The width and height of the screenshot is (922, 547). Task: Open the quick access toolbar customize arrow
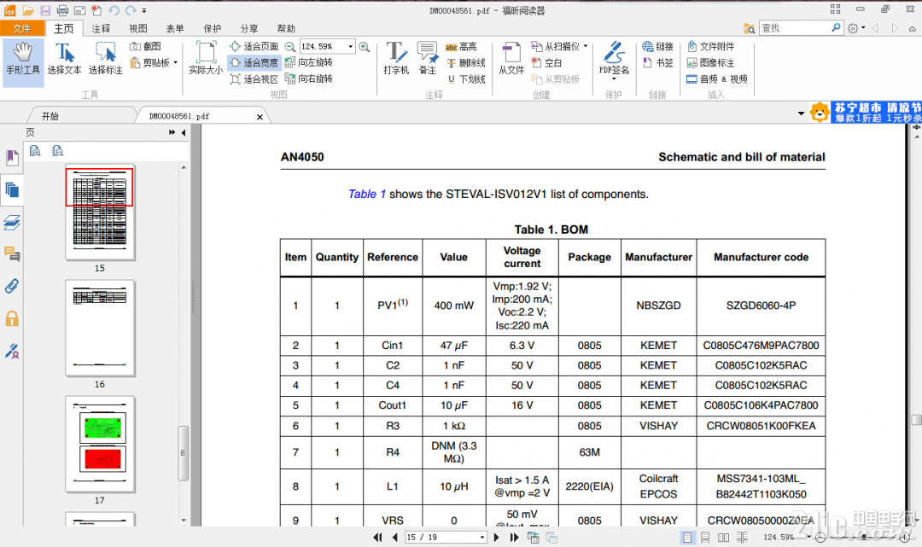click(x=144, y=10)
